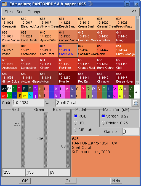Click the Red vertical slider
Screen dimensions: 141x186
coord(23,140)
